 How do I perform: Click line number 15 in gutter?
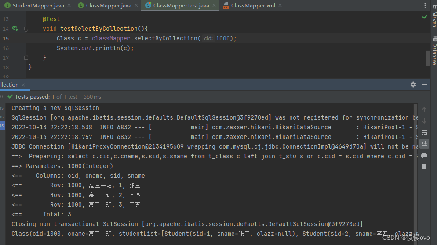coord(6,38)
